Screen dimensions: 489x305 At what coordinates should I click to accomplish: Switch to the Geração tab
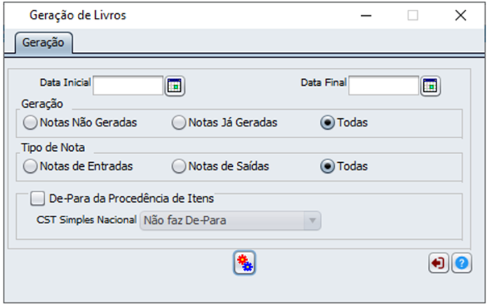click(x=44, y=43)
